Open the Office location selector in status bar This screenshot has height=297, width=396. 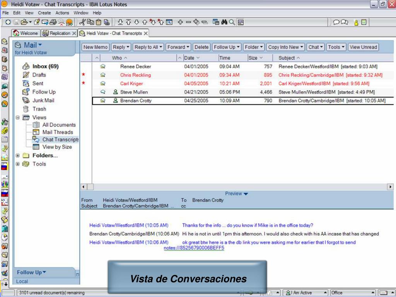click(x=352, y=292)
